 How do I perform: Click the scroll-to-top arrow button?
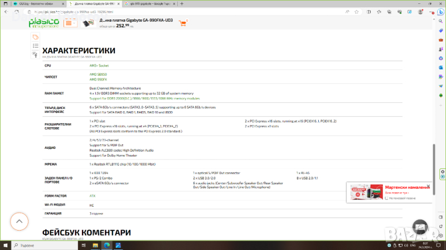[19, 221]
